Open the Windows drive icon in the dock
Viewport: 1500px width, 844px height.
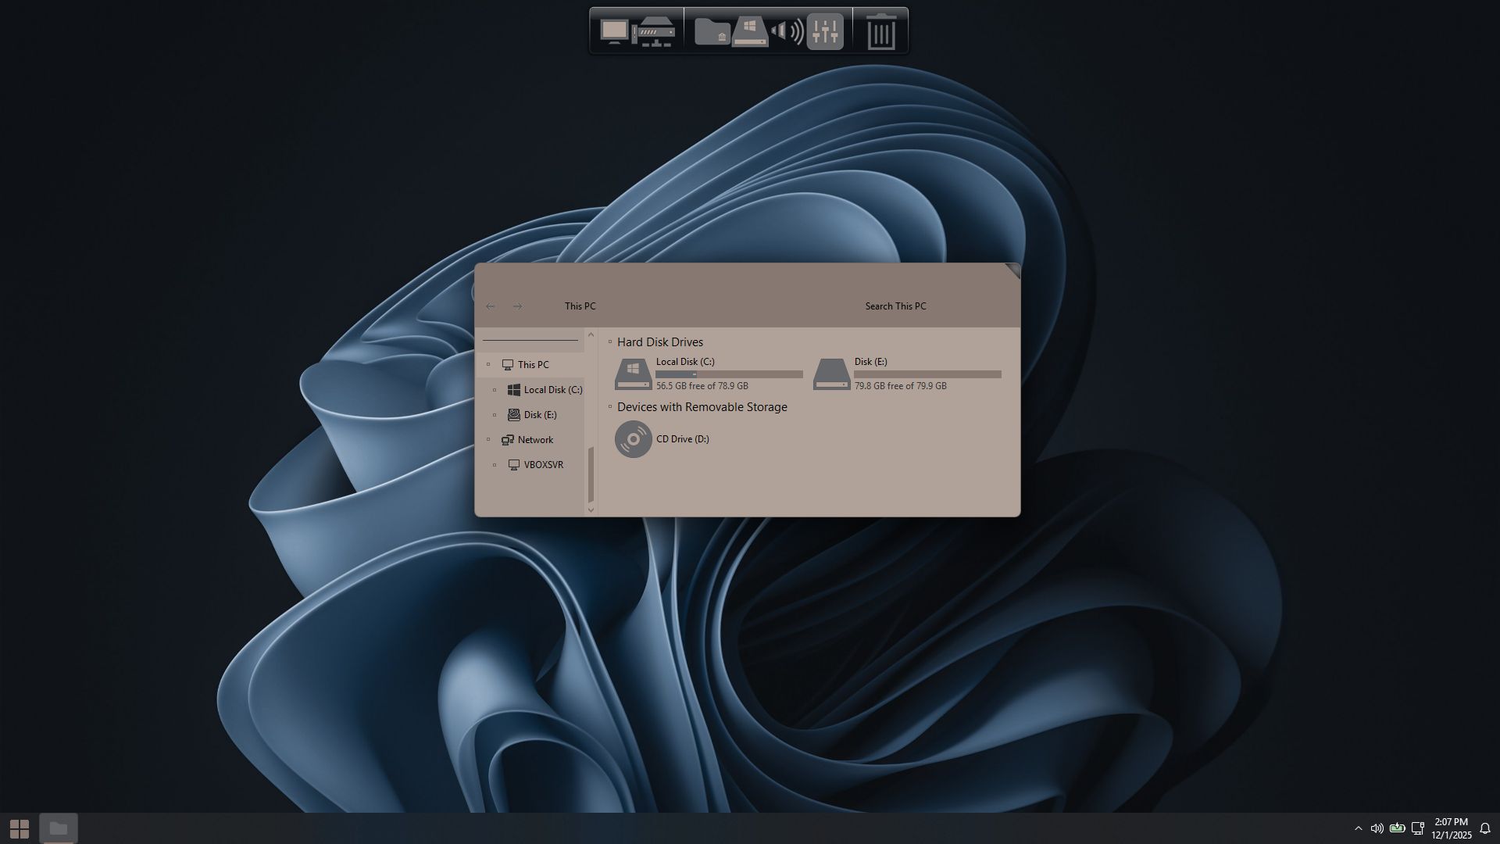(750, 31)
